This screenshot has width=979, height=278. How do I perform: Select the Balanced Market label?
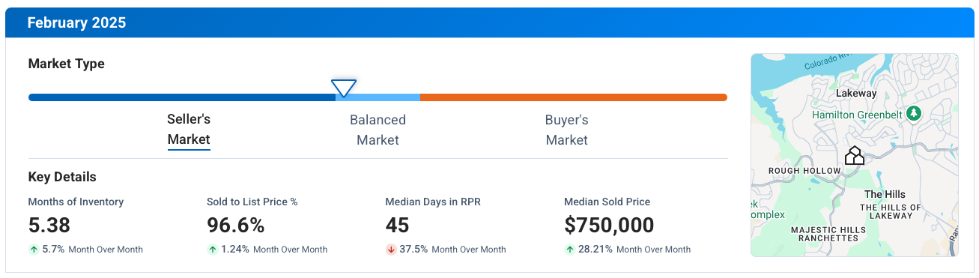pos(378,130)
